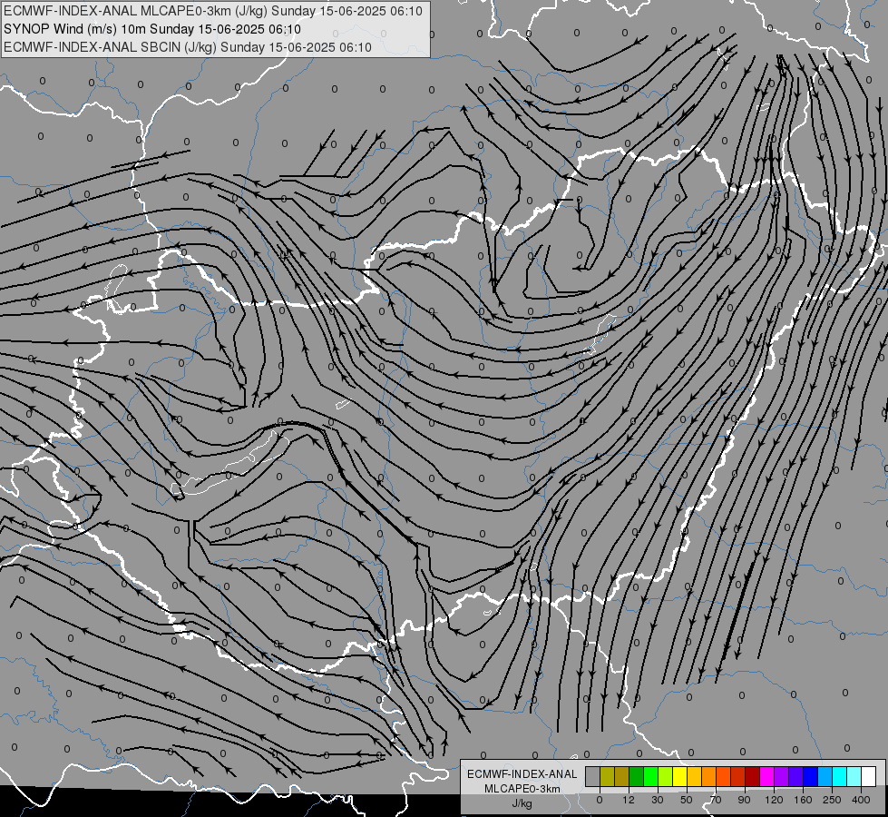
Task: Click the legend label MLCAPE0-3km
Action: tap(522, 789)
